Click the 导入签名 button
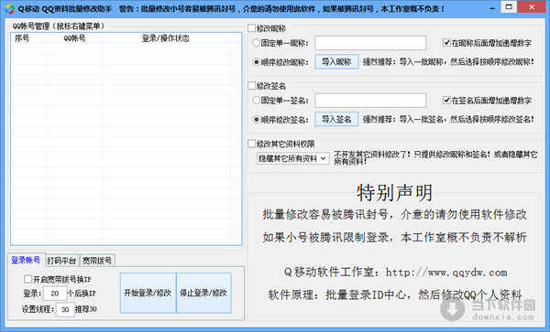 tap(336, 119)
